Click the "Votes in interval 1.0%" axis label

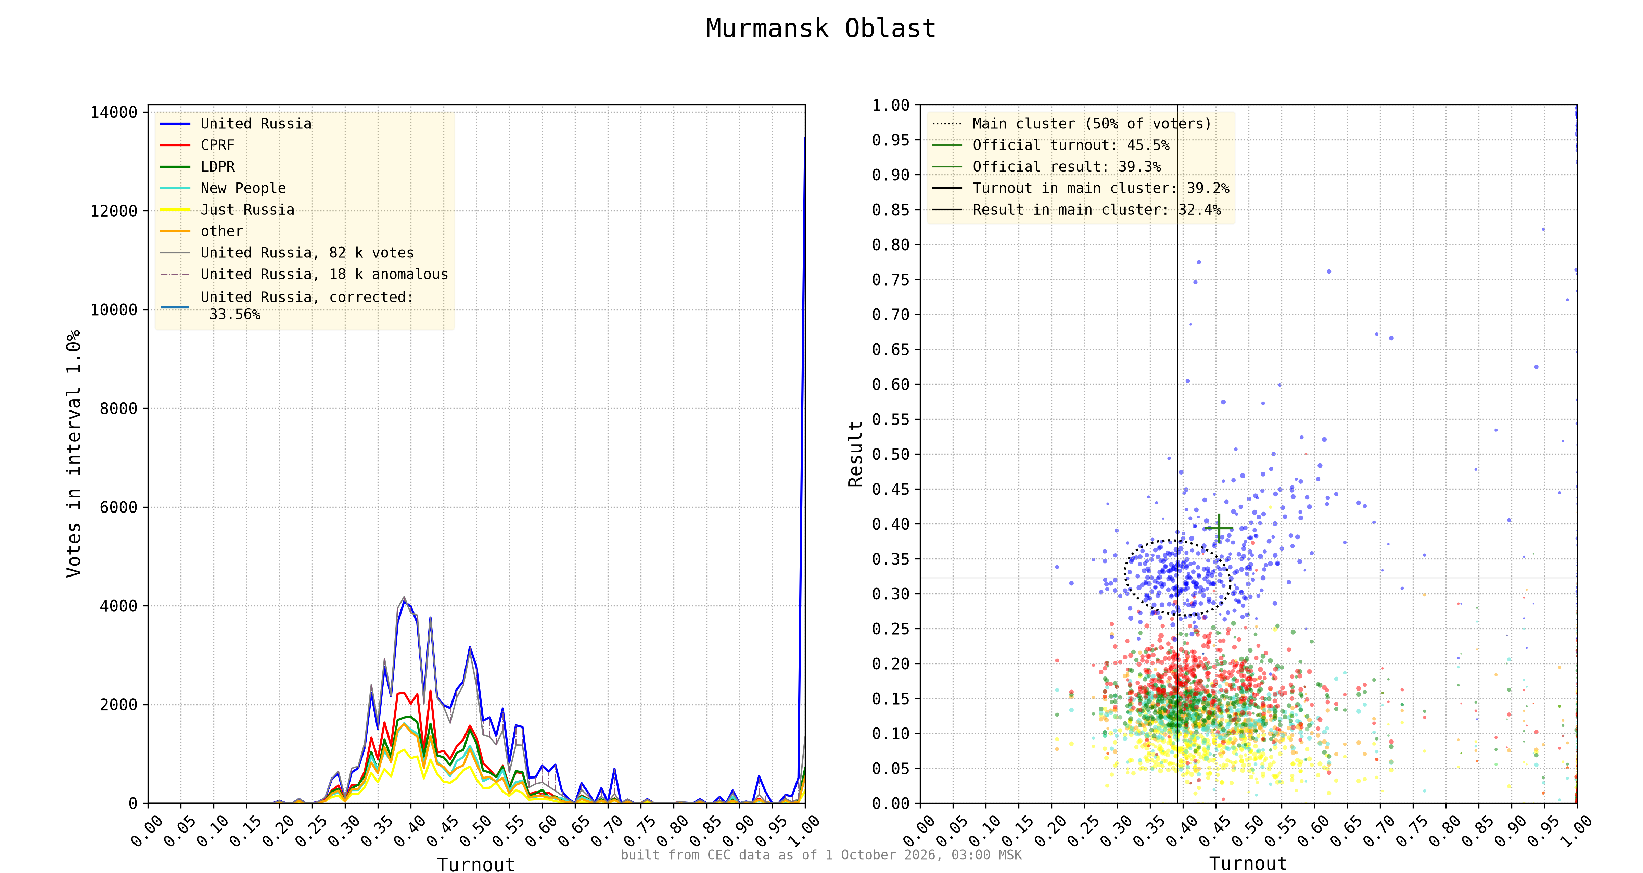(x=73, y=454)
